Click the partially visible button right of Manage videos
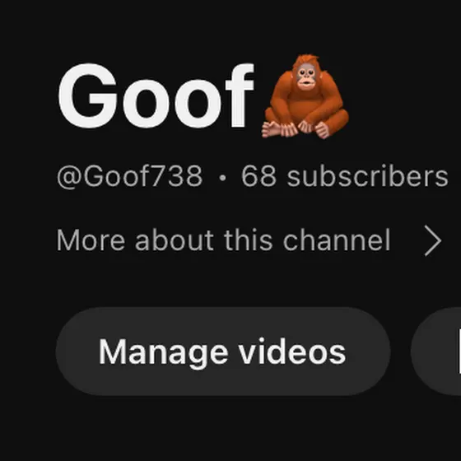Image resolution: width=461 pixels, height=461 pixels. pyautogui.click(x=435, y=352)
